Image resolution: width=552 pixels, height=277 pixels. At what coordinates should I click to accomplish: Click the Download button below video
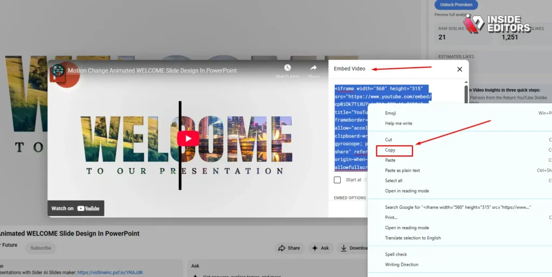(353, 248)
